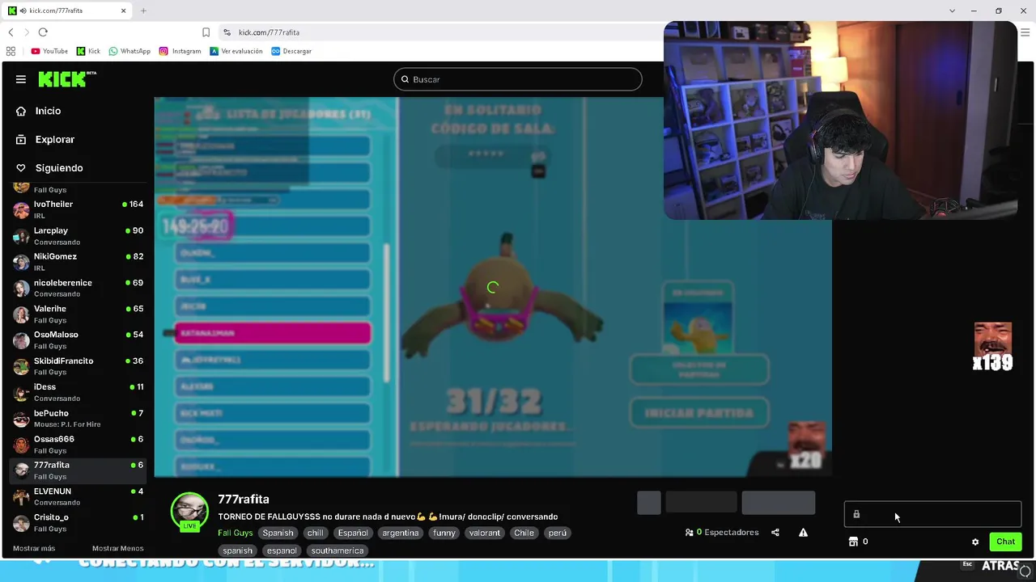Screen dimensions: 1036x582
Task: Click the green Chat send button
Action: pos(1005,542)
